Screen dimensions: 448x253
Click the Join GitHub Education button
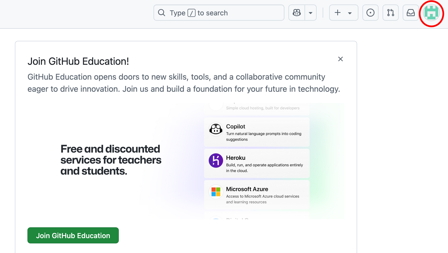point(73,235)
